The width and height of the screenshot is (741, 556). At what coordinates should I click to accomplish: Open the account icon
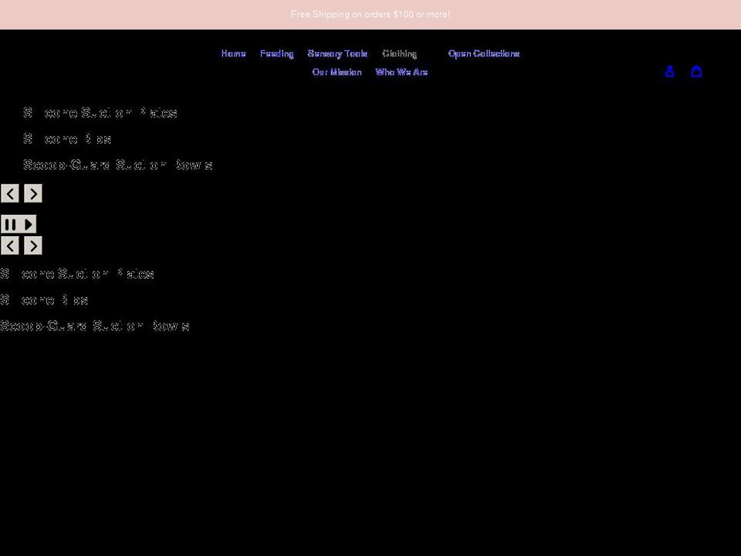(669, 71)
